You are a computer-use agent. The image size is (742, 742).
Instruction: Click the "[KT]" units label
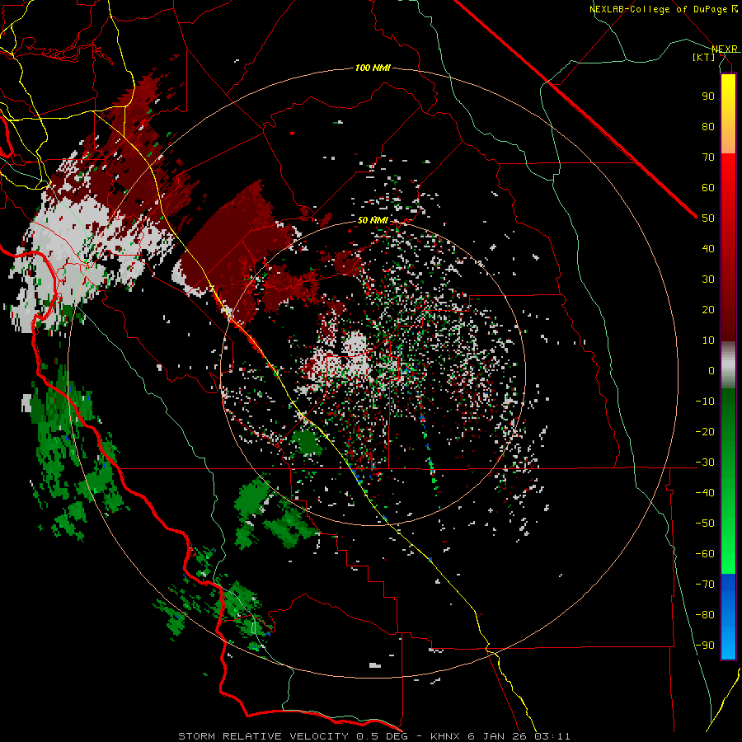coord(703,57)
